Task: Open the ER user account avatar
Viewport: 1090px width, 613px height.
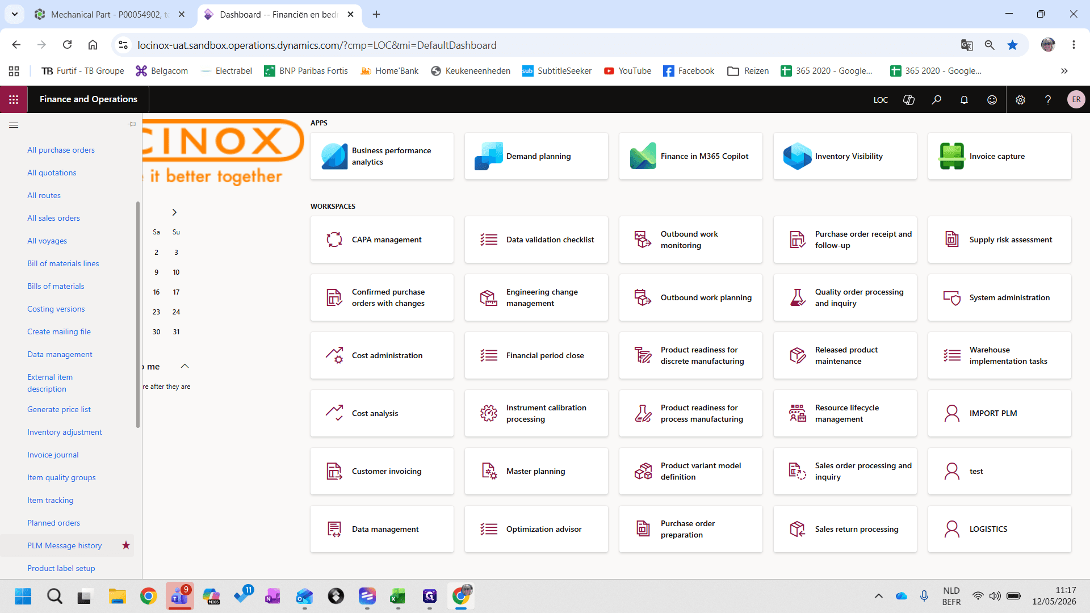Action: pos(1076,99)
